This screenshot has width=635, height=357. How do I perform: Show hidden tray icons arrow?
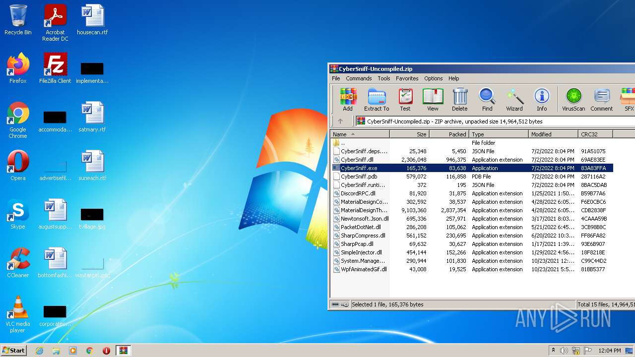(553, 351)
